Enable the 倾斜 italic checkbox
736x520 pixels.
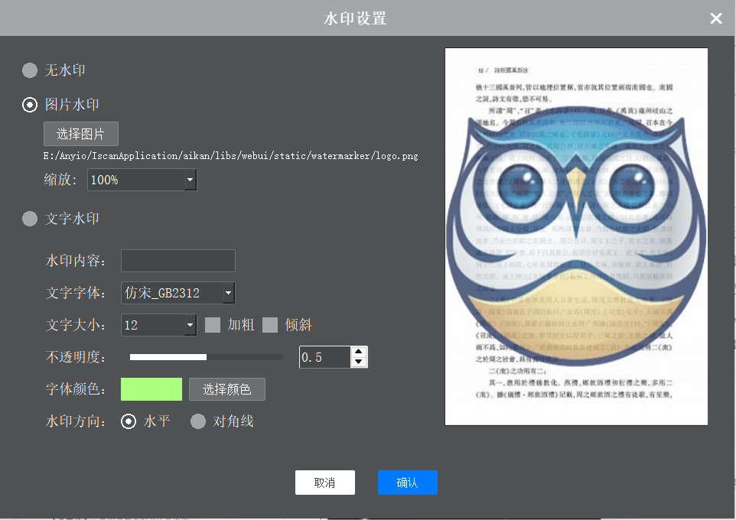pos(270,325)
